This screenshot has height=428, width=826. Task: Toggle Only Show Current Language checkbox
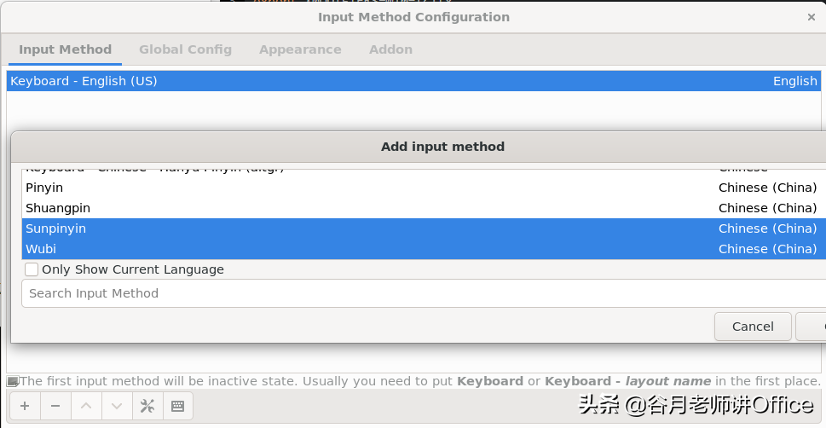(32, 269)
